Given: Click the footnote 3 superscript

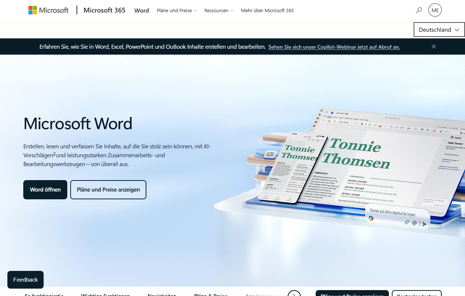Looking at the screenshot, I should tap(54, 154).
